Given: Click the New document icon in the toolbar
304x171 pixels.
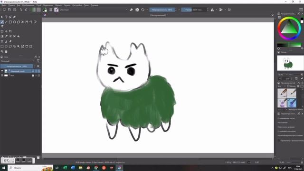Looking at the screenshot, I should pos(4,9).
